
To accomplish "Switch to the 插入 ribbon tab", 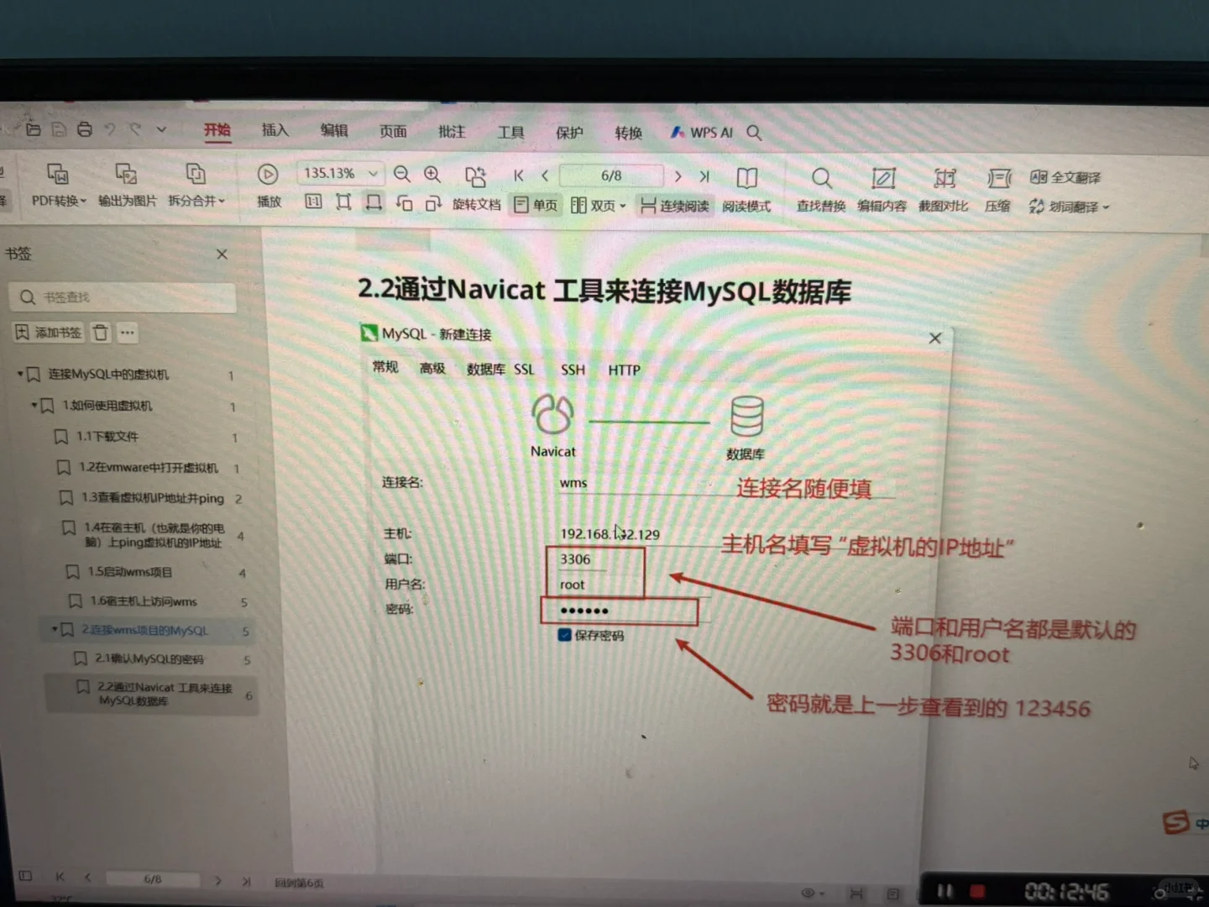I will [275, 131].
